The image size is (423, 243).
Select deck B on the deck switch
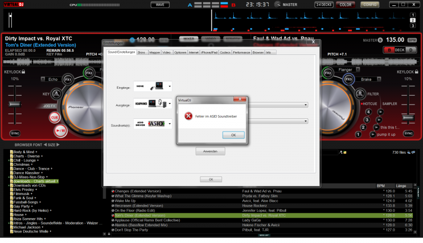389,50
